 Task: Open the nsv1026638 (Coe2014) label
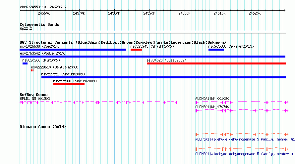[x=40, y=46]
